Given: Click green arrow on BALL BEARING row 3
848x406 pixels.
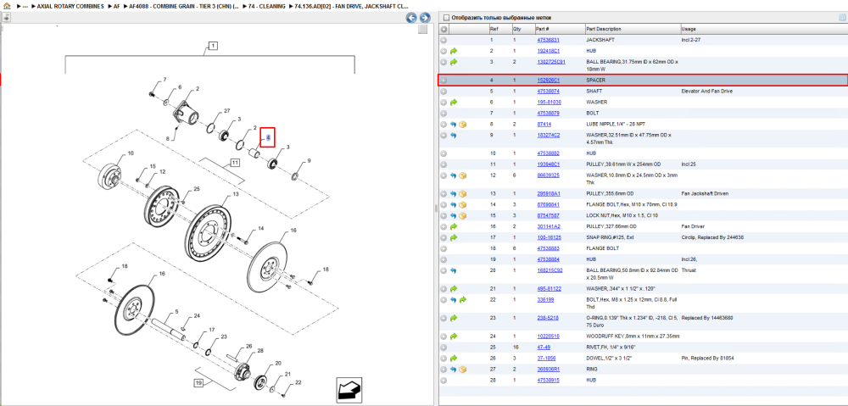Looking at the screenshot, I should tap(454, 62).
